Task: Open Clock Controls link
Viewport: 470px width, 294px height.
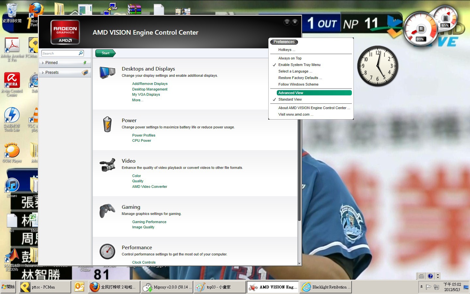Action: (144, 262)
